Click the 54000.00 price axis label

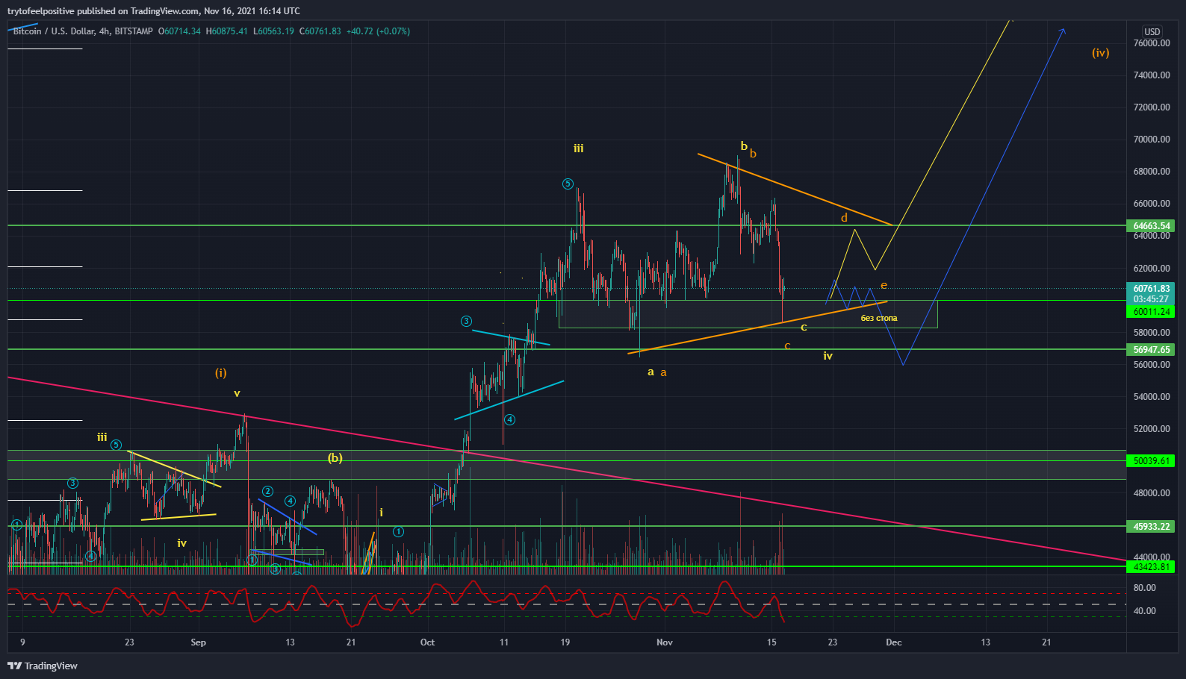[1152, 397]
